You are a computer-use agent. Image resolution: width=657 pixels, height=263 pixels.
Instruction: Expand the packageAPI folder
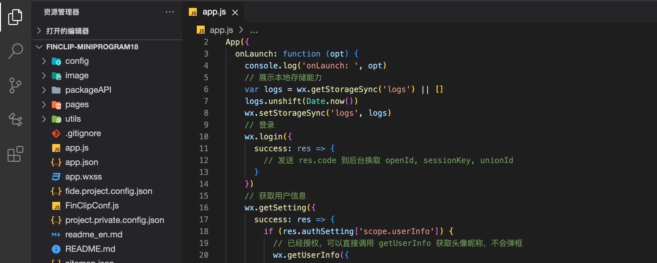[44, 90]
